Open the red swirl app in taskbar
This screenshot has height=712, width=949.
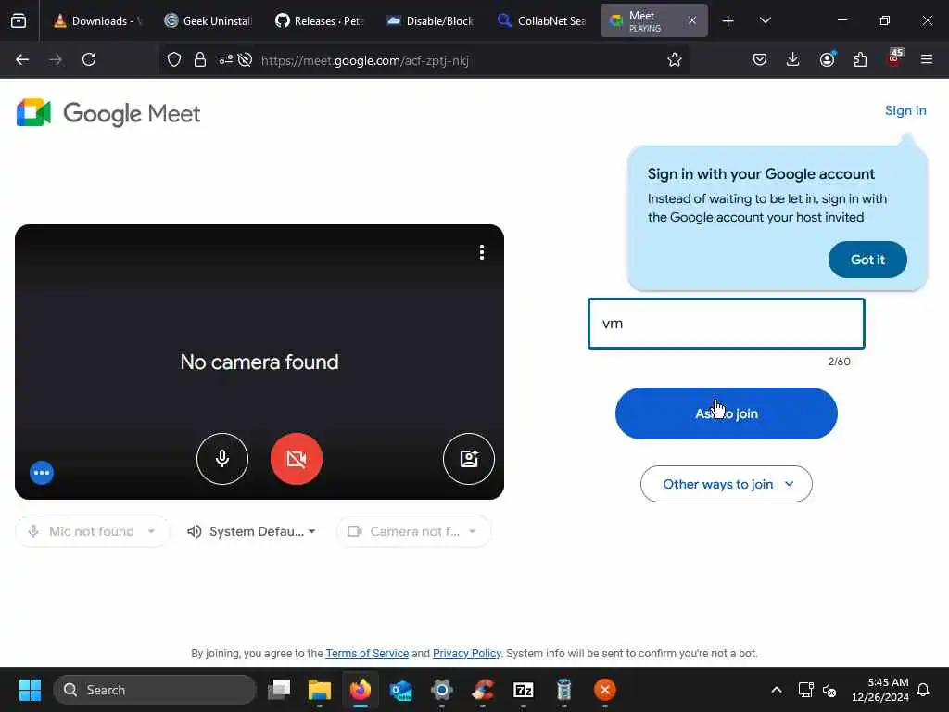point(482,690)
